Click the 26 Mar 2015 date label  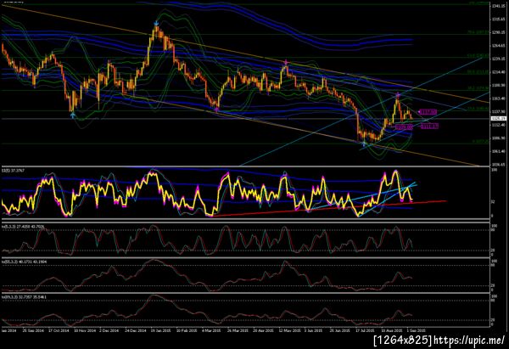pos(238,330)
